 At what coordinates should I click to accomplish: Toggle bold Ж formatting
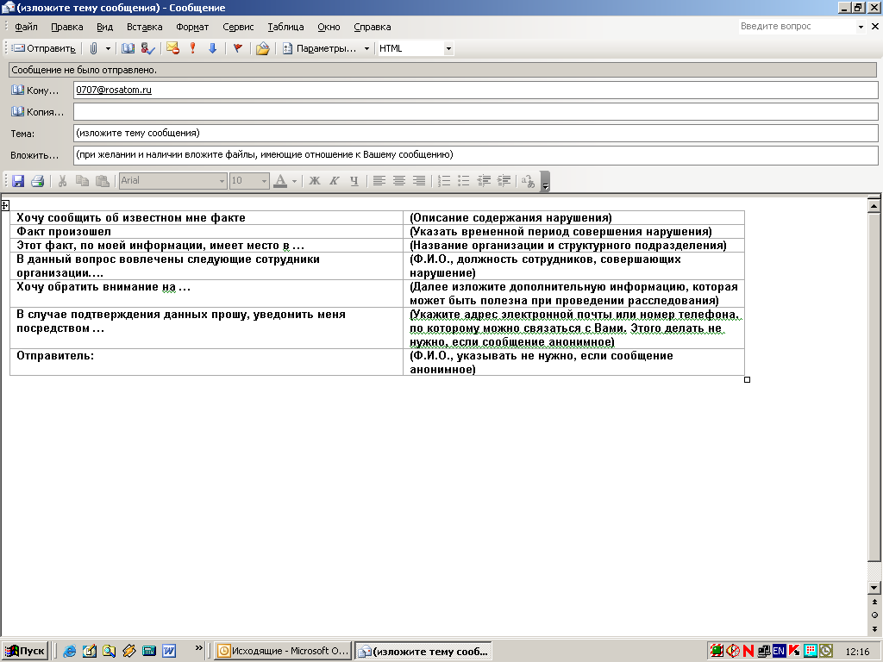coord(314,181)
